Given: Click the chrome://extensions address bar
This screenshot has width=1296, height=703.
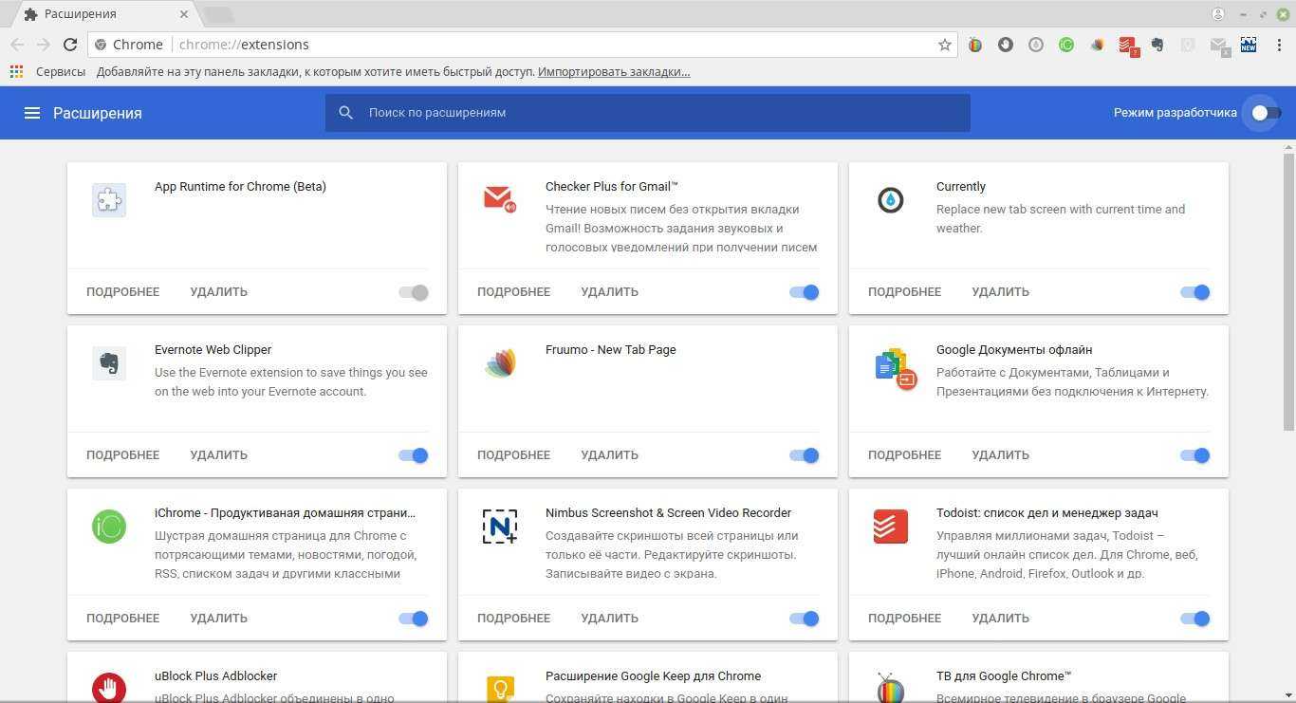Looking at the screenshot, I should 522,45.
